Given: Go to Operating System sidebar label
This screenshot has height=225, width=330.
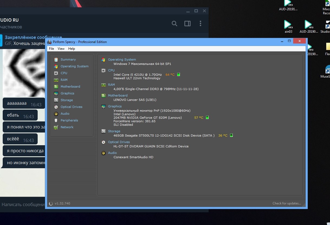Looking at the screenshot, I should point(75,66).
